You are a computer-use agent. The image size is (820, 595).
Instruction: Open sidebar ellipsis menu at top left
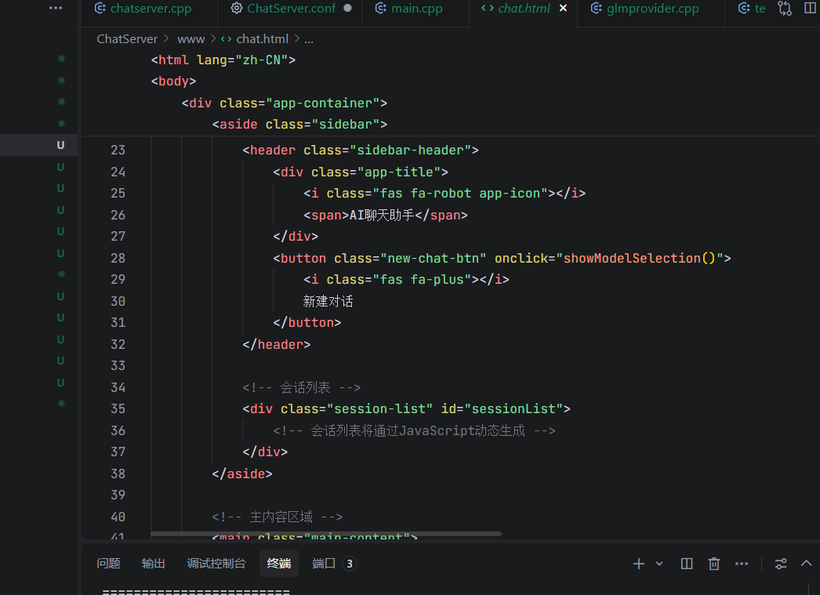pos(55,8)
